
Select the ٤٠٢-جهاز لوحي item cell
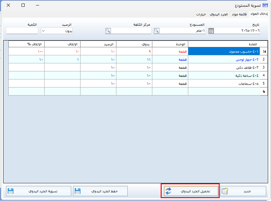click(x=224, y=59)
